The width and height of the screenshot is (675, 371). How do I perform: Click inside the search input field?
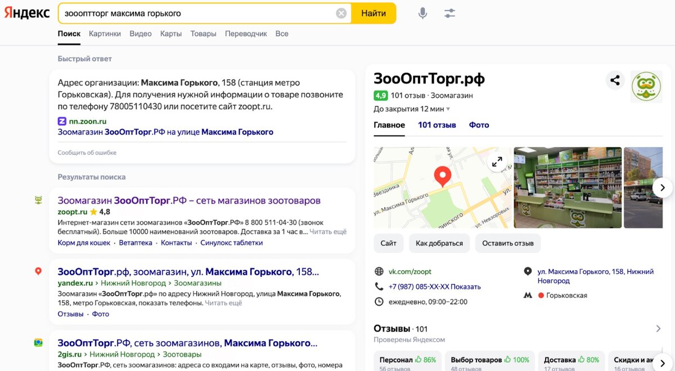point(197,13)
